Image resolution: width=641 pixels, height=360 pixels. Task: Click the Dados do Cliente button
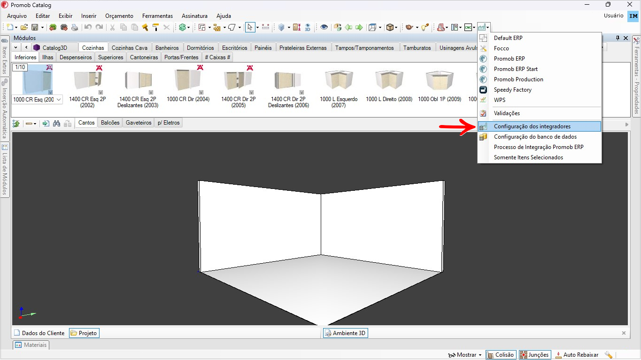(x=39, y=333)
